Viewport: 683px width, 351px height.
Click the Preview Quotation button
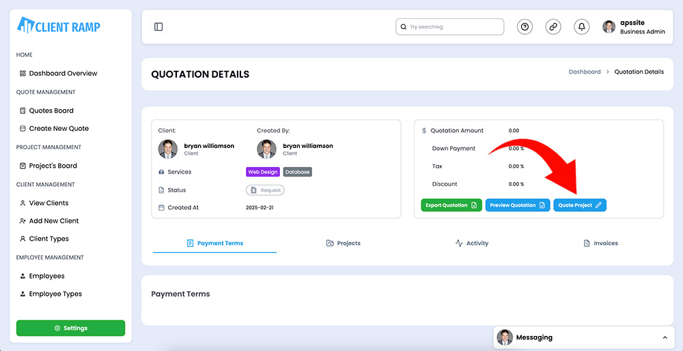pos(518,205)
